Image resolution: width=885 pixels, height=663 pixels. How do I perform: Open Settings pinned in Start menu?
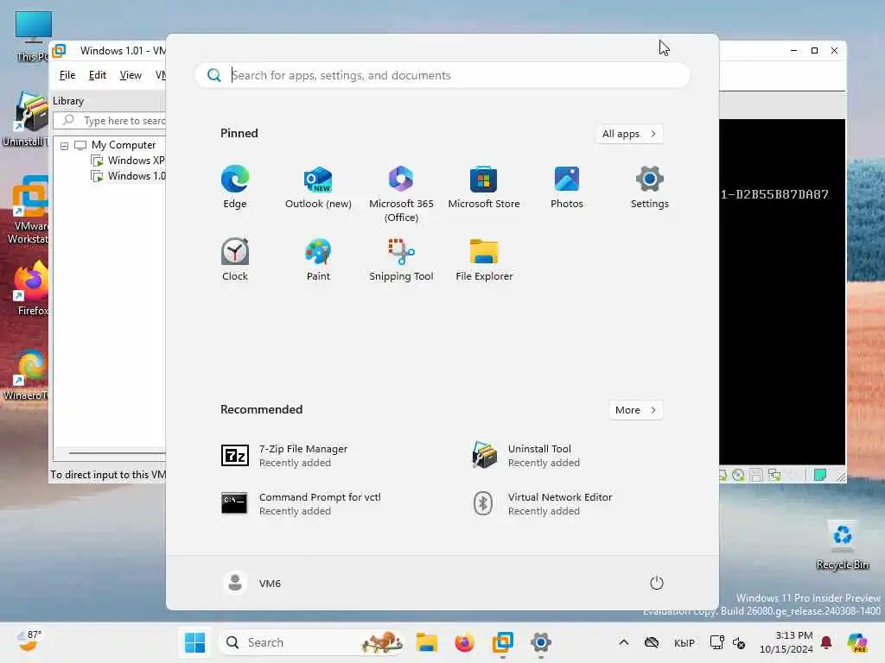(650, 187)
